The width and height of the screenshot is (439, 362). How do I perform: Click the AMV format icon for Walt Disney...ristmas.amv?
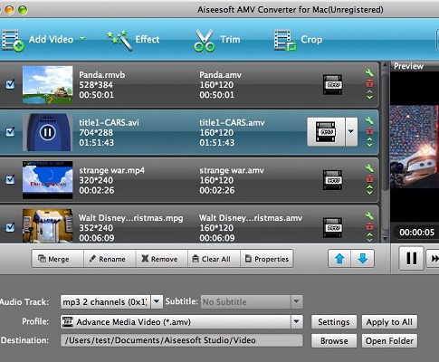click(x=332, y=228)
